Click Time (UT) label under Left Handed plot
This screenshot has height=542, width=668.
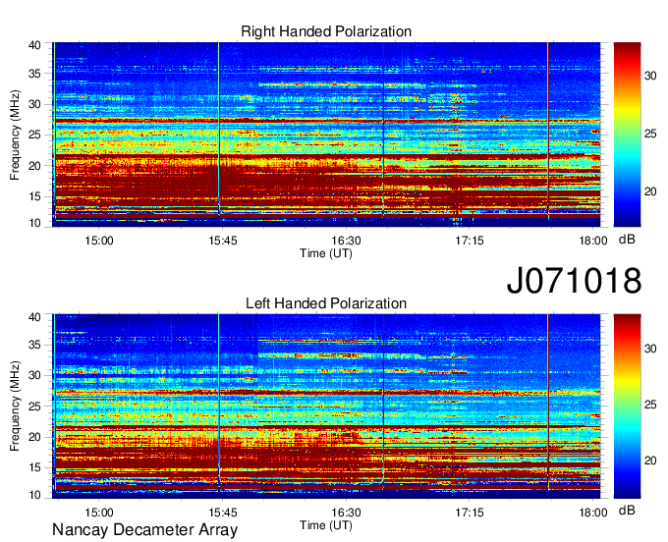pyautogui.click(x=326, y=525)
